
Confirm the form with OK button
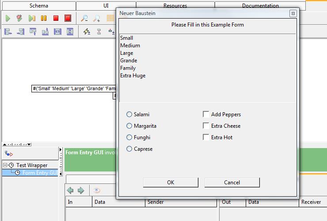(171, 183)
